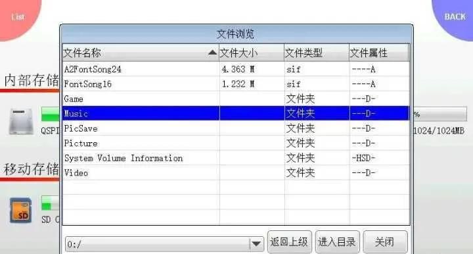
Task: Select the Video folder row
Action: point(236,173)
